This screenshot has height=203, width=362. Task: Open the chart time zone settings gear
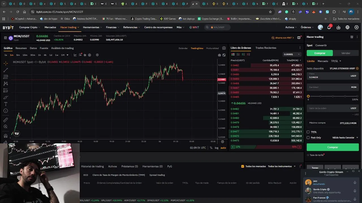click(223, 142)
